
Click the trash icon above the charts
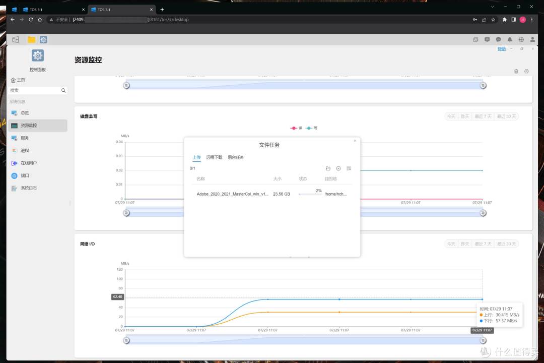pos(516,71)
